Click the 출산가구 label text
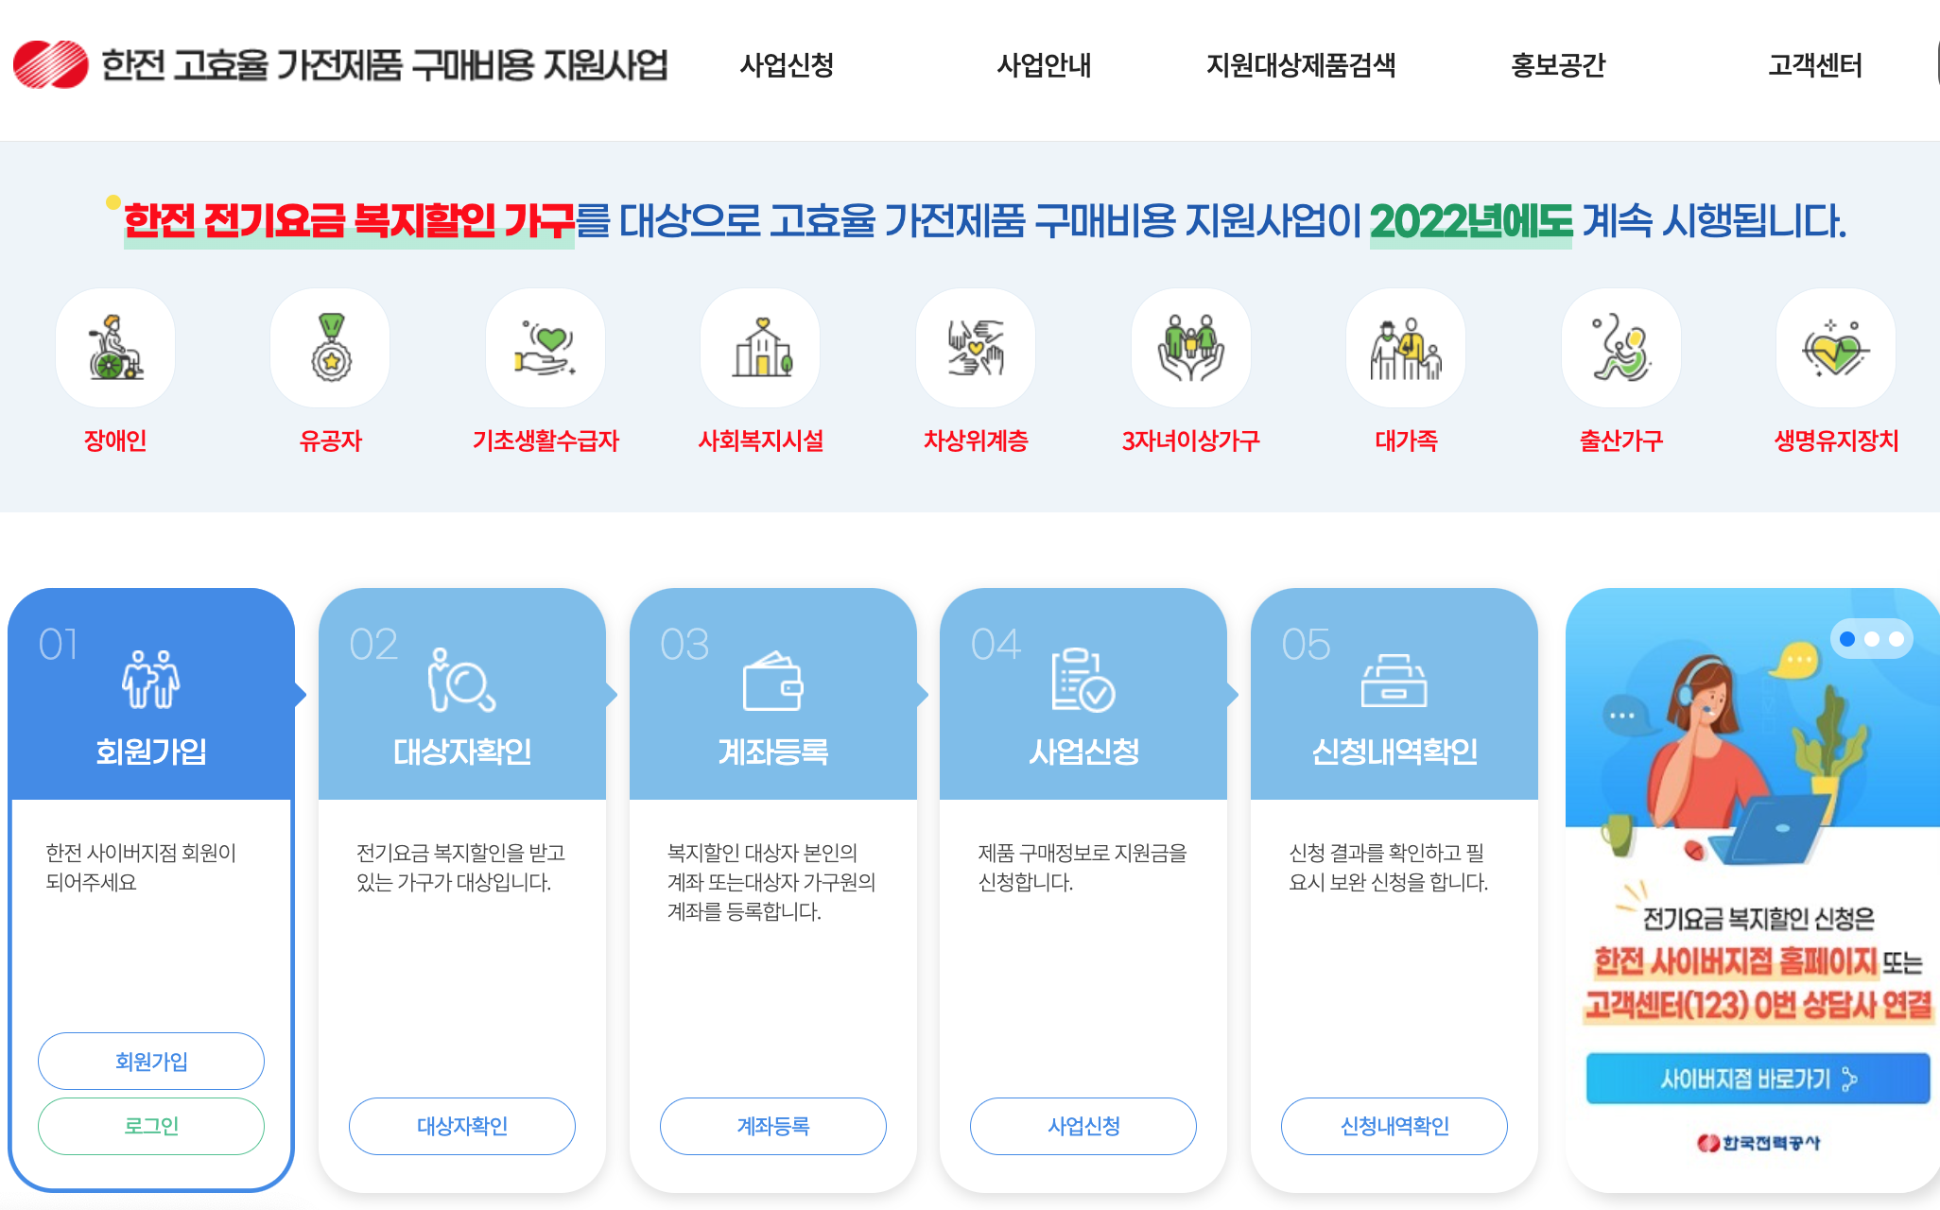The height and width of the screenshot is (1210, 1940). click(x=1621, y=441)
